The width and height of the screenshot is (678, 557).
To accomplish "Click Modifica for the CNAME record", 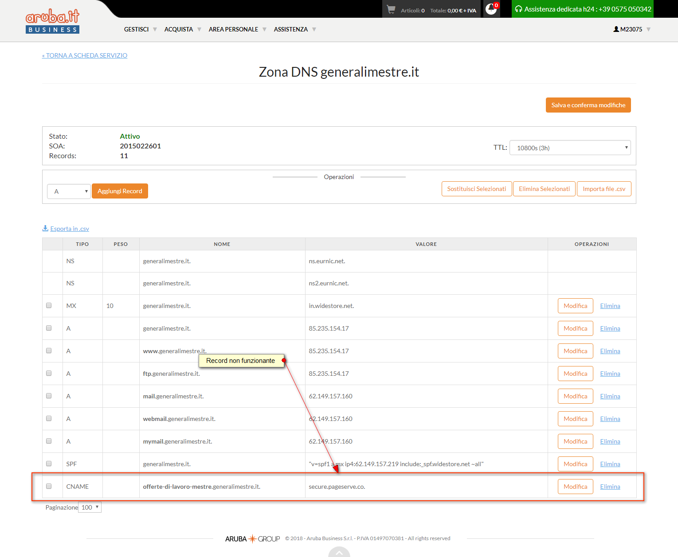I will (x=576, y=487).
